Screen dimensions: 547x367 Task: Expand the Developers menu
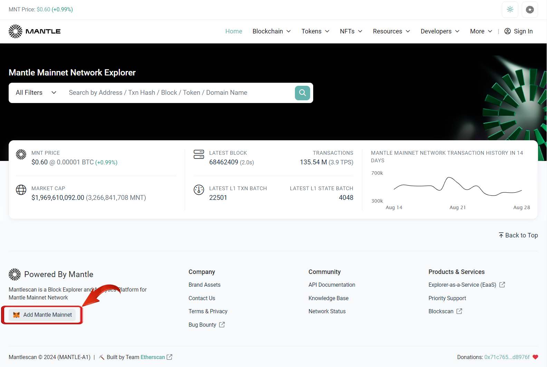(x=440, y=31)
